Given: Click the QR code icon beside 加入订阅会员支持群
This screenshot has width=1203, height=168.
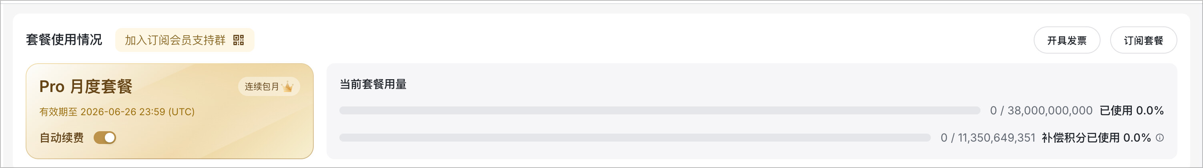Looking at the screenshot, I should click(238, 40).
